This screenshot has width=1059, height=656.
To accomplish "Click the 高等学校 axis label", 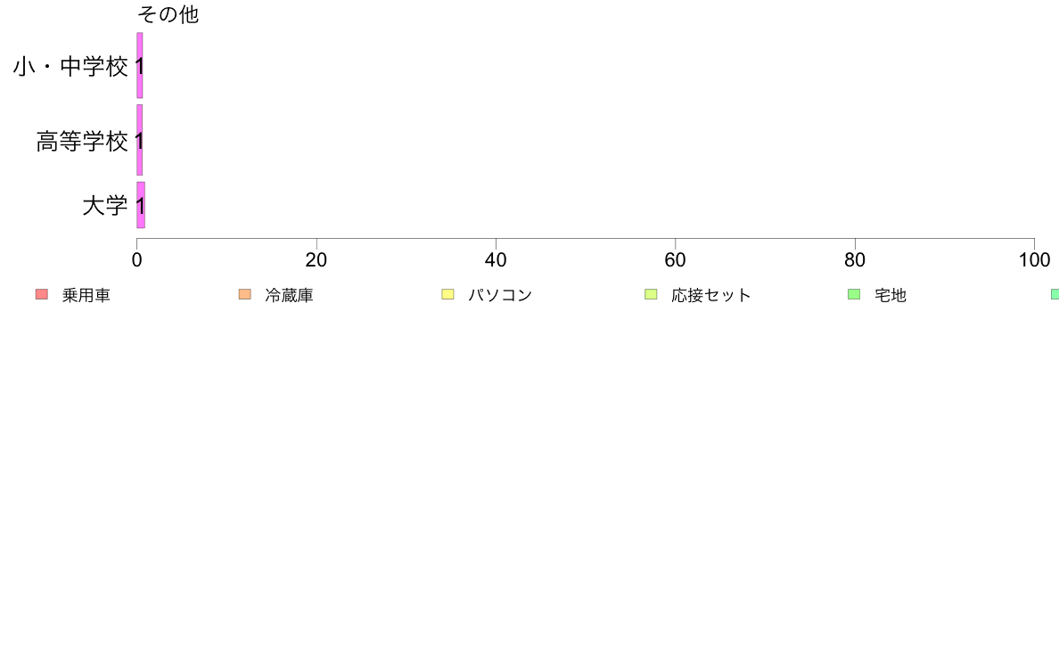I will click(82, 141).
